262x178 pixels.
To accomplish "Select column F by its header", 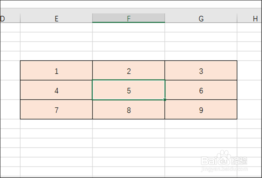I will click(x=129, y=19).
